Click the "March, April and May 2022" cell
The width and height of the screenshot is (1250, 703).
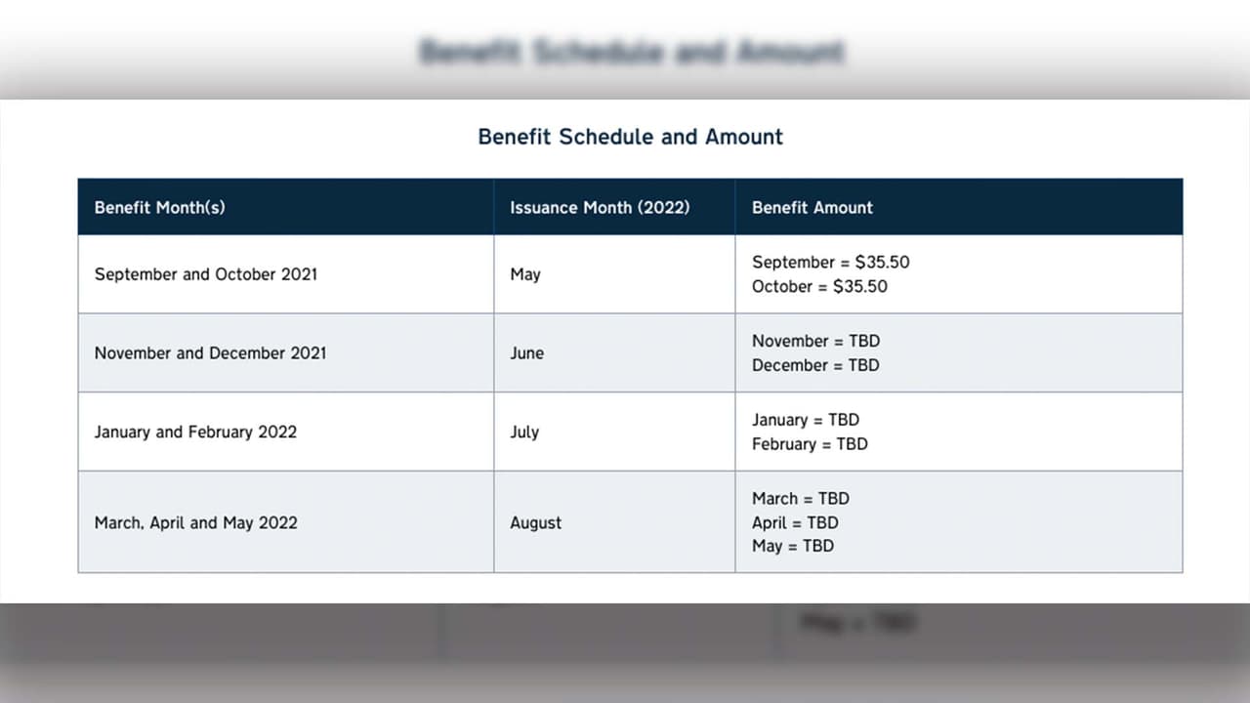pos(195,522)
